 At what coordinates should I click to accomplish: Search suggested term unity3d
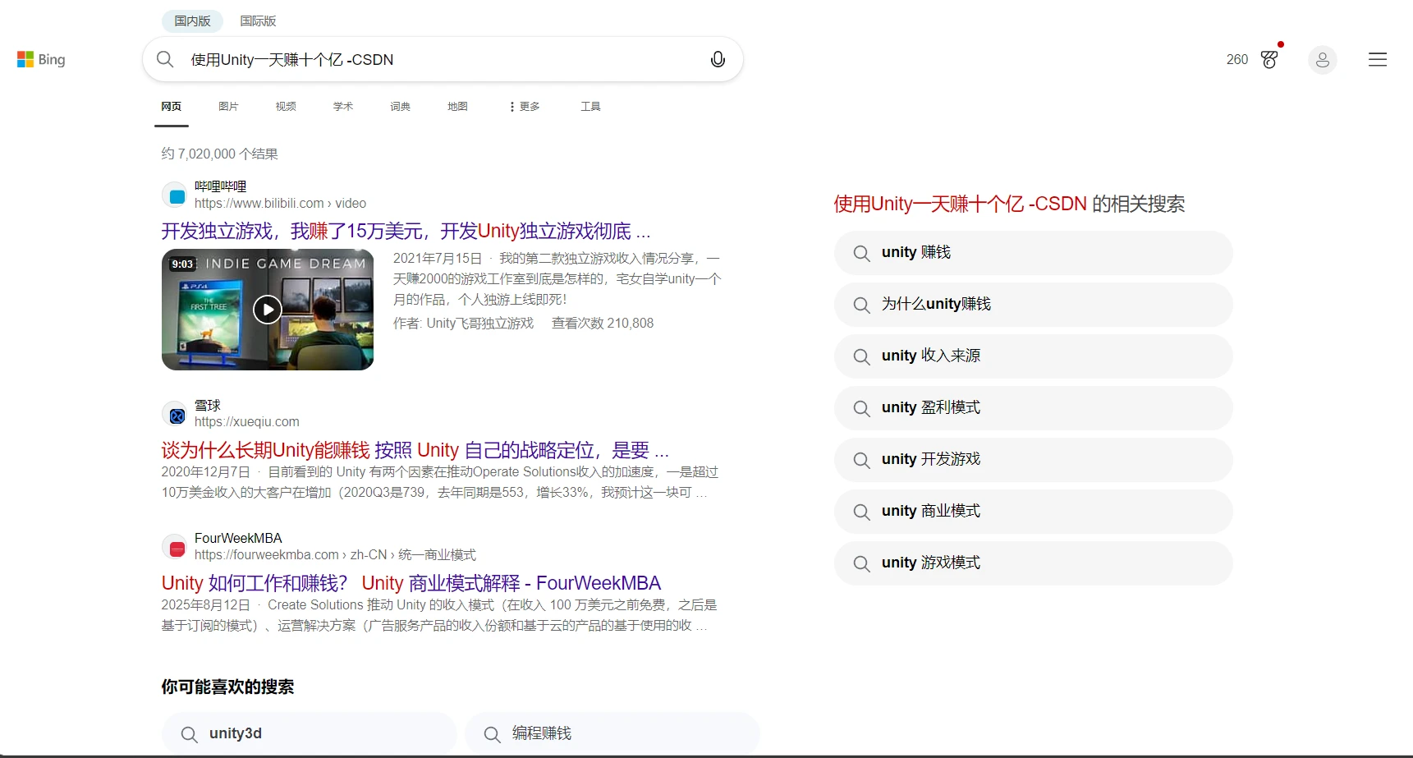(x=309, y=733)
